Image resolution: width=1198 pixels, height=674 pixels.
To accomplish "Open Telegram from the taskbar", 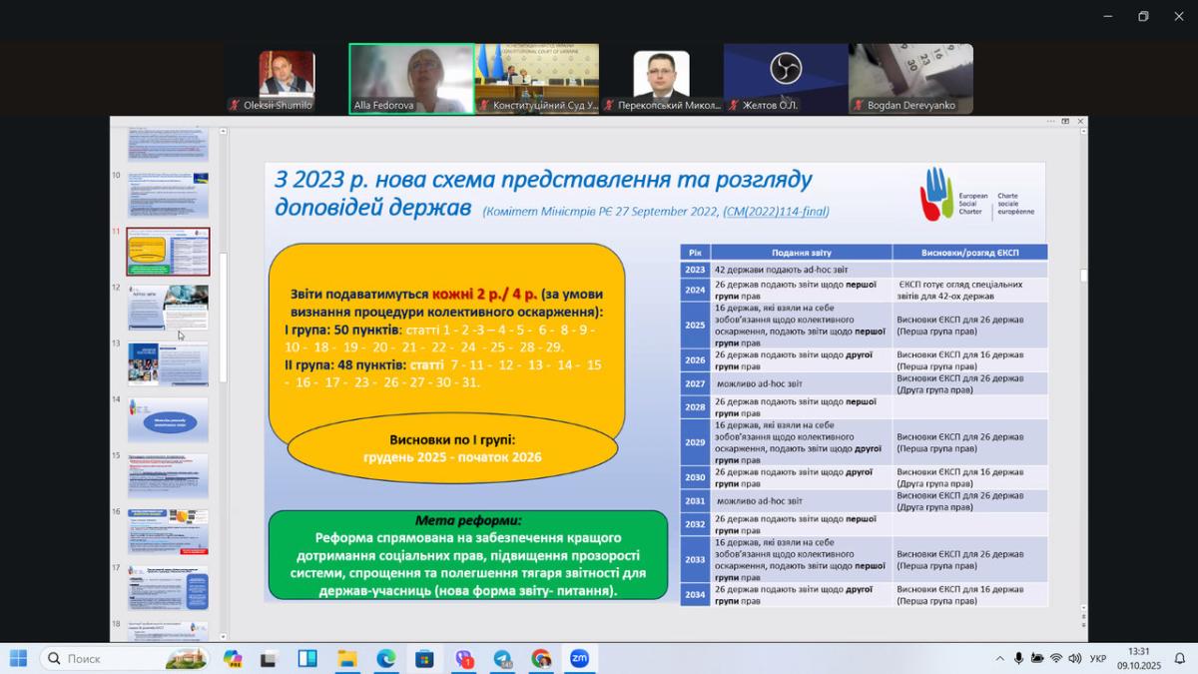I will (x=502, y=658).
